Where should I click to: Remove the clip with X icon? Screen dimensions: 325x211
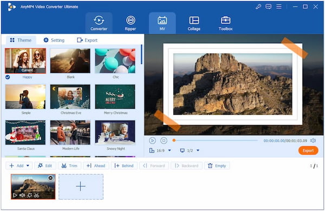(x=50, y=178)
